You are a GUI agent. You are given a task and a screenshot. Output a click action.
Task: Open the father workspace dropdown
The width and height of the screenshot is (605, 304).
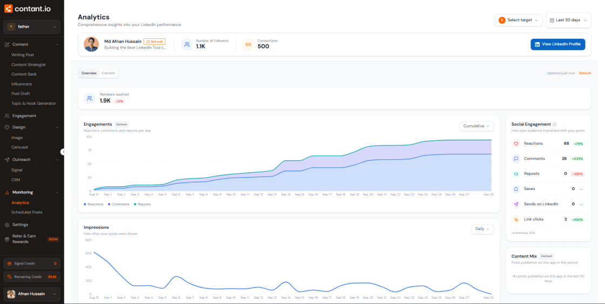32,26
